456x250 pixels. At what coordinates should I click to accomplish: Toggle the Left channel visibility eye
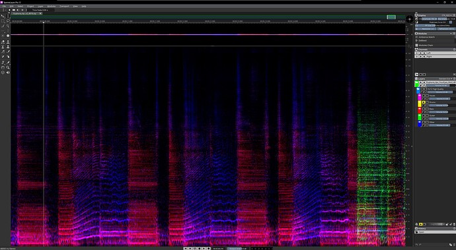pyautogui.click(x=420, y=53)
